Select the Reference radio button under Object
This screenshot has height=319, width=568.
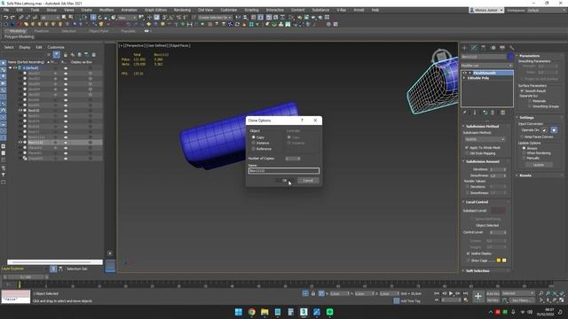tap(254, 149)
